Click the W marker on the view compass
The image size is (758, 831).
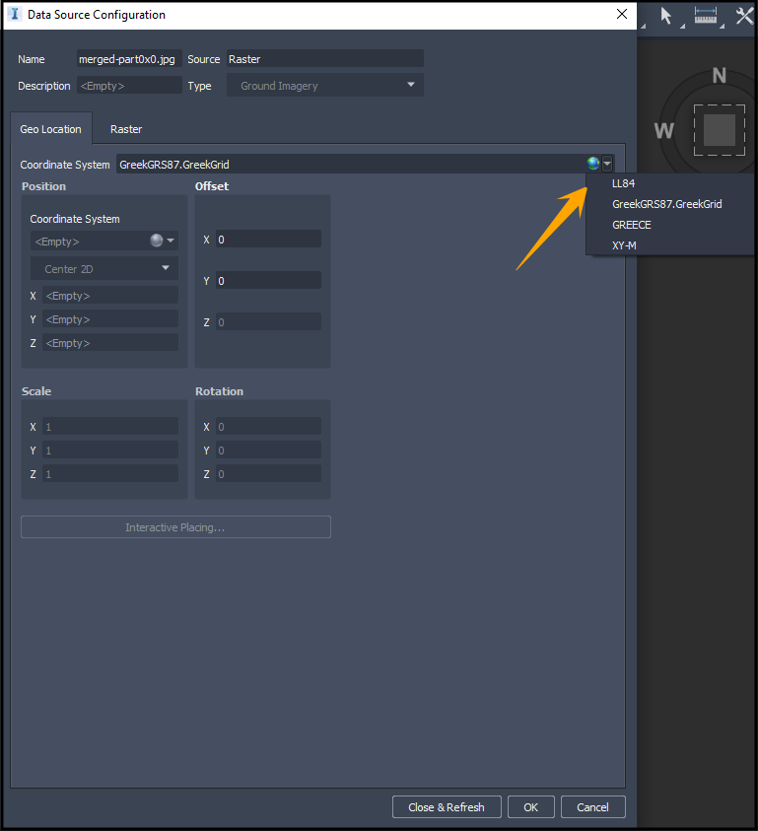(663, 130)
